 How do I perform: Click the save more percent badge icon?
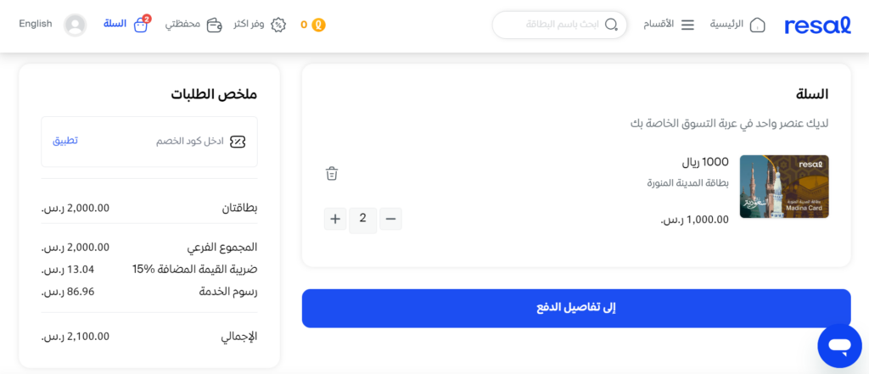[x=278, y=25]
